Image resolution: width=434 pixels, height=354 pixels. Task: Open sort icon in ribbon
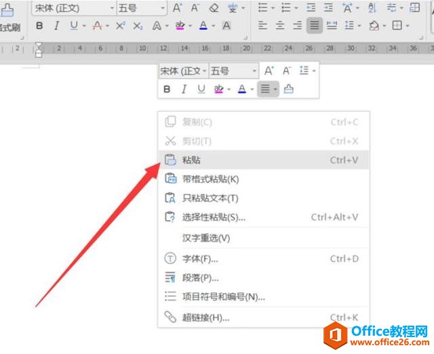pyautogui.click(x=372, y=7)
